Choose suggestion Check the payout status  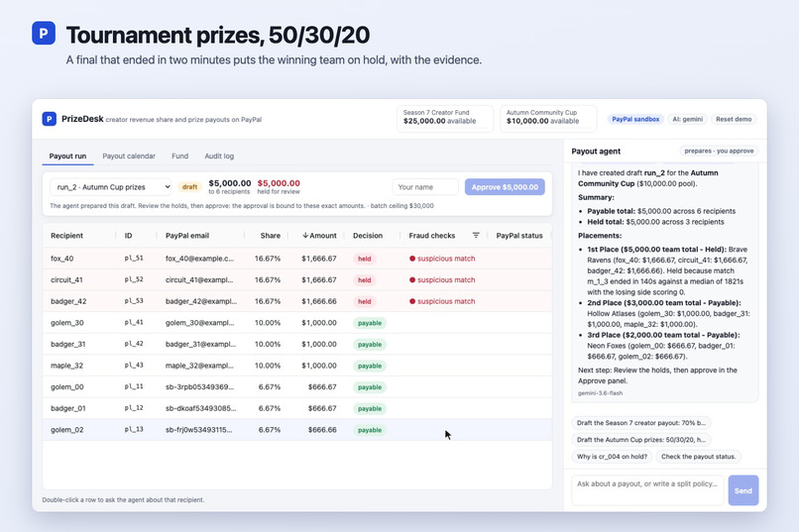[698, 456]
